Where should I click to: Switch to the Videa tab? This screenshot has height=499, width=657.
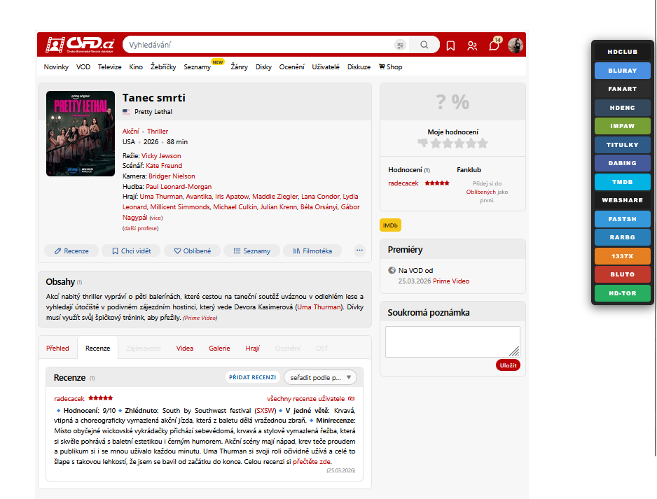[185, 349]
